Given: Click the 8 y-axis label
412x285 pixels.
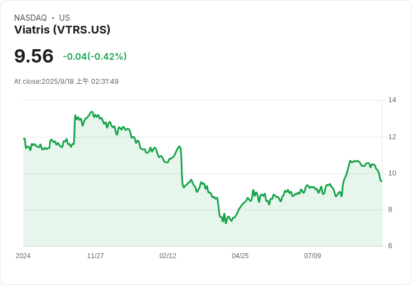Looking at the screenshot, I should point(391,210).
